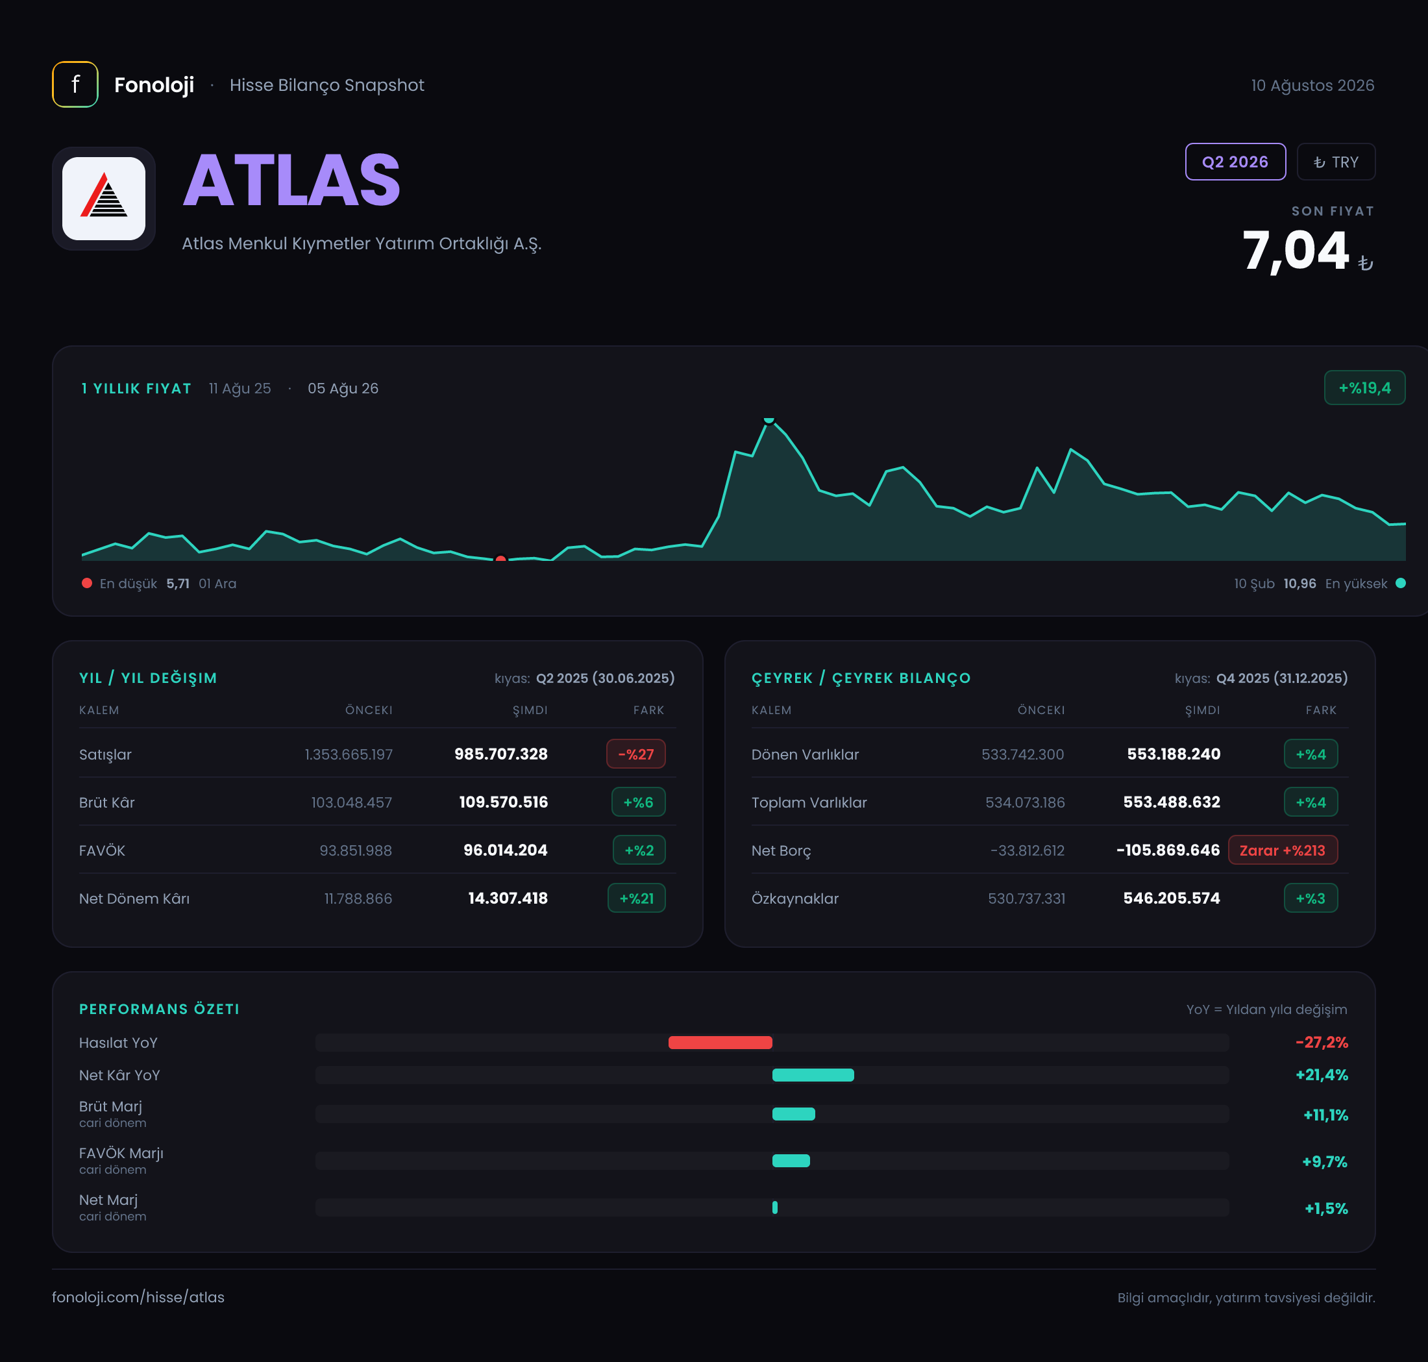Click the red En düşük legend dot

(87, 583)
